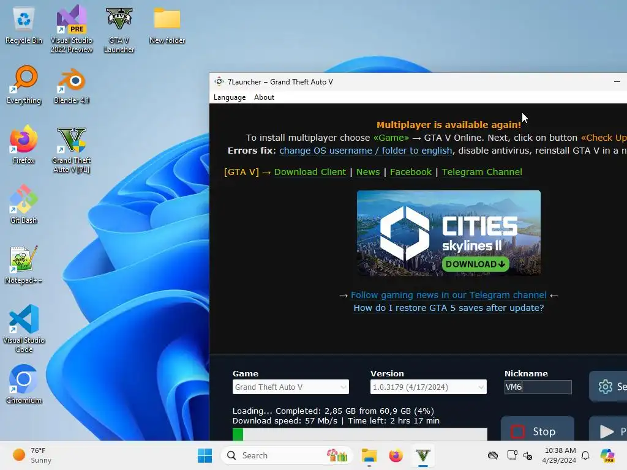Open the Copilot Preview taskbar icon
627x470 pixels.
coord(607,455)
